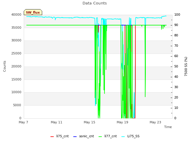
Task: Click the 10 percent right-axis label
Action: (x=176, y=108)
